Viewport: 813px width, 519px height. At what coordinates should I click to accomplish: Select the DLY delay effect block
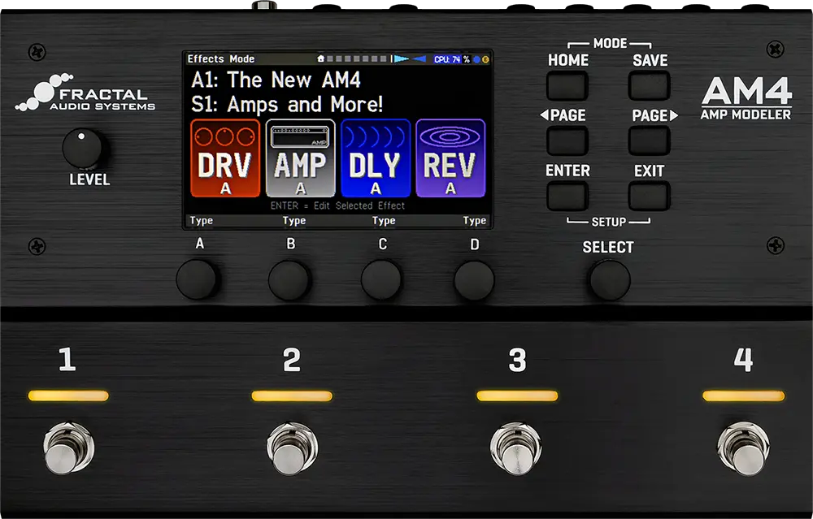click(x=376, y=158)
